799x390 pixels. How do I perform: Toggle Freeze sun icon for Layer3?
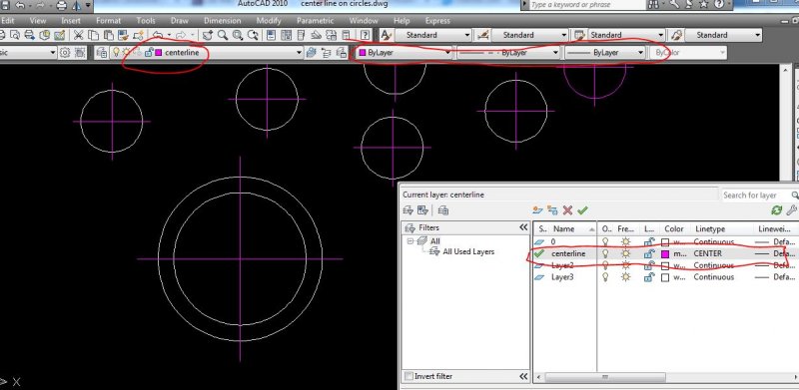pos(625,277)
